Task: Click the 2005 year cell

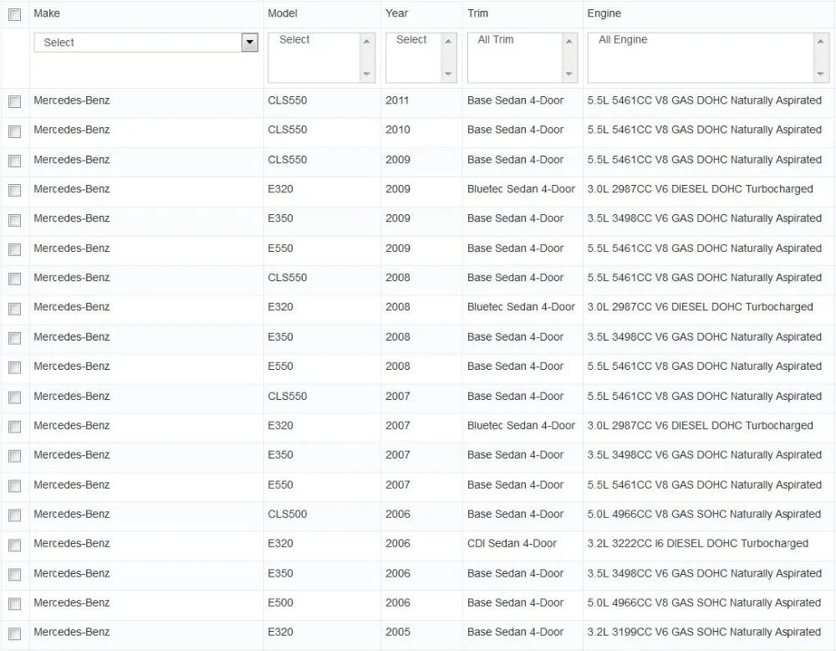Action: point(398,632)
